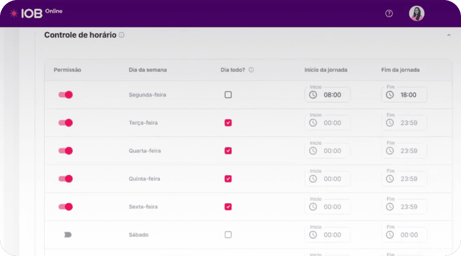461x256 pixels.
Task: Click Quinta-feira end time value 23:59
Action: [409, 179]
